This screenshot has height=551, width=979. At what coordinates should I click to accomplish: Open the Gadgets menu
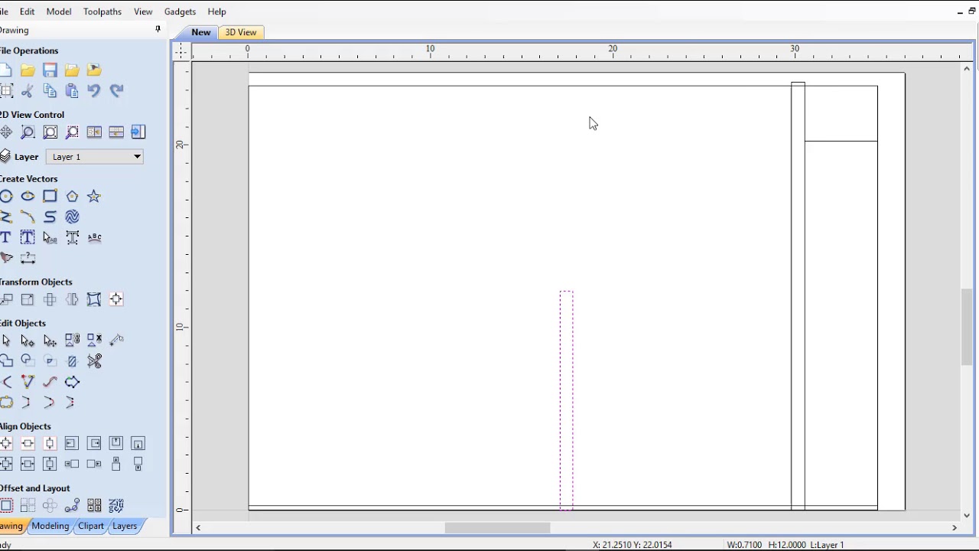point(181,11)
